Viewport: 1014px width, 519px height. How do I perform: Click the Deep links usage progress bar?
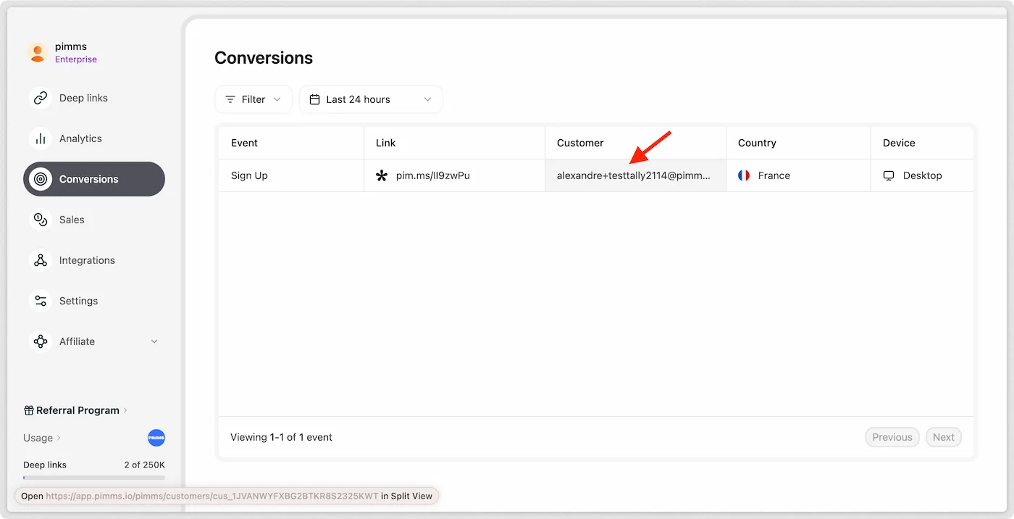tap(94, 478)
